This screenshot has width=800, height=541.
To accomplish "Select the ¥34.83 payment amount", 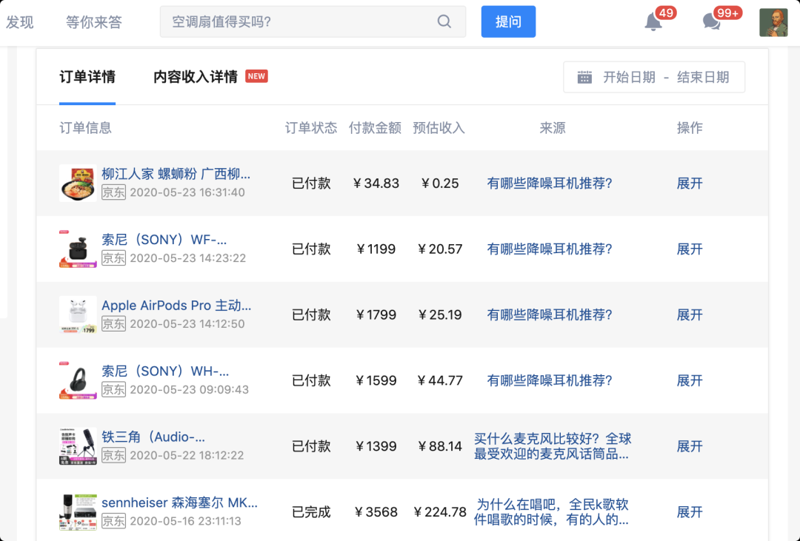I will pyautogui.click(x=376, y=184).
